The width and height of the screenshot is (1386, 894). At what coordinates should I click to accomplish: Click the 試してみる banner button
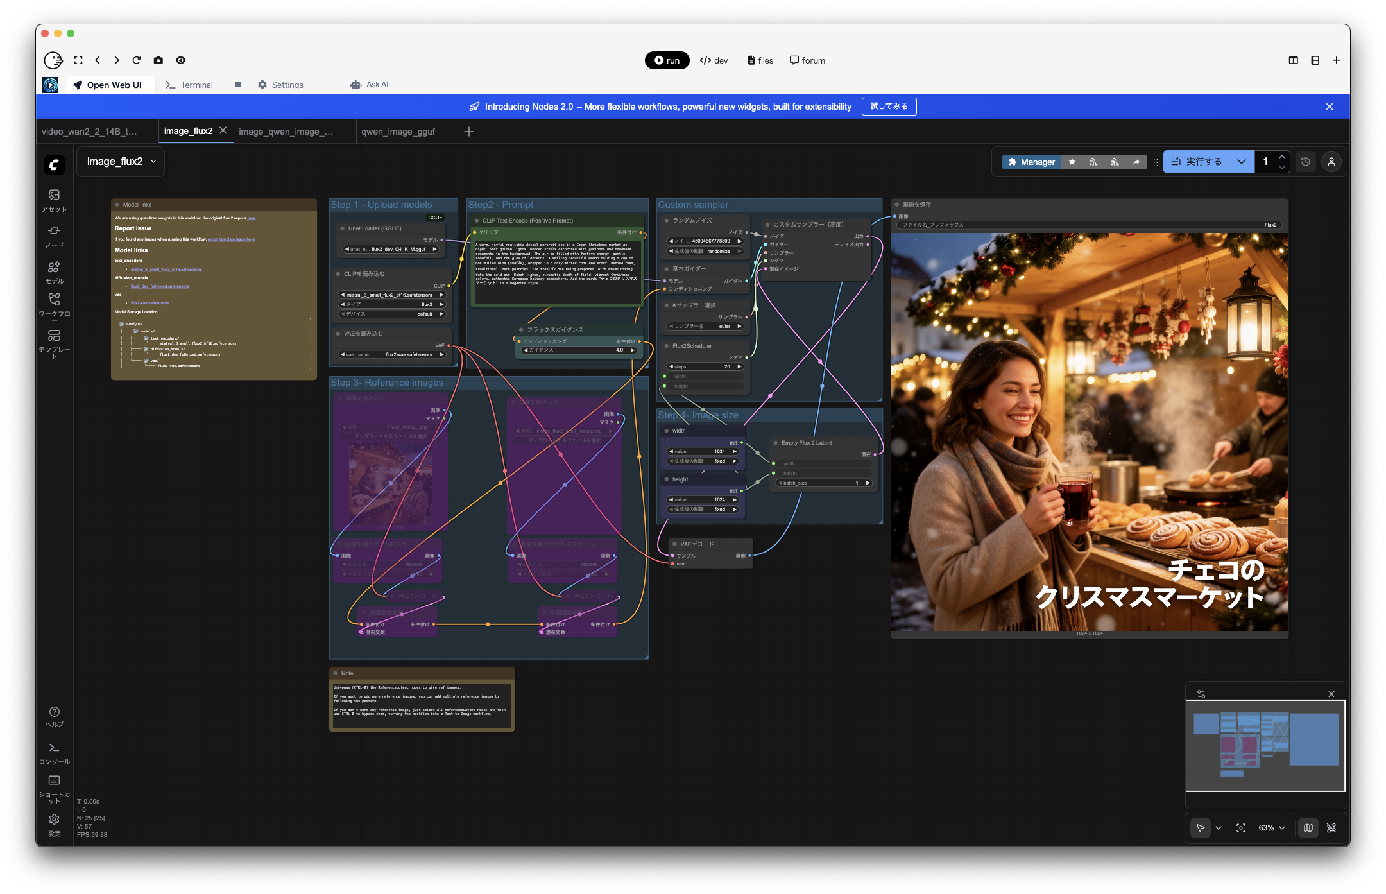point(891,107)
